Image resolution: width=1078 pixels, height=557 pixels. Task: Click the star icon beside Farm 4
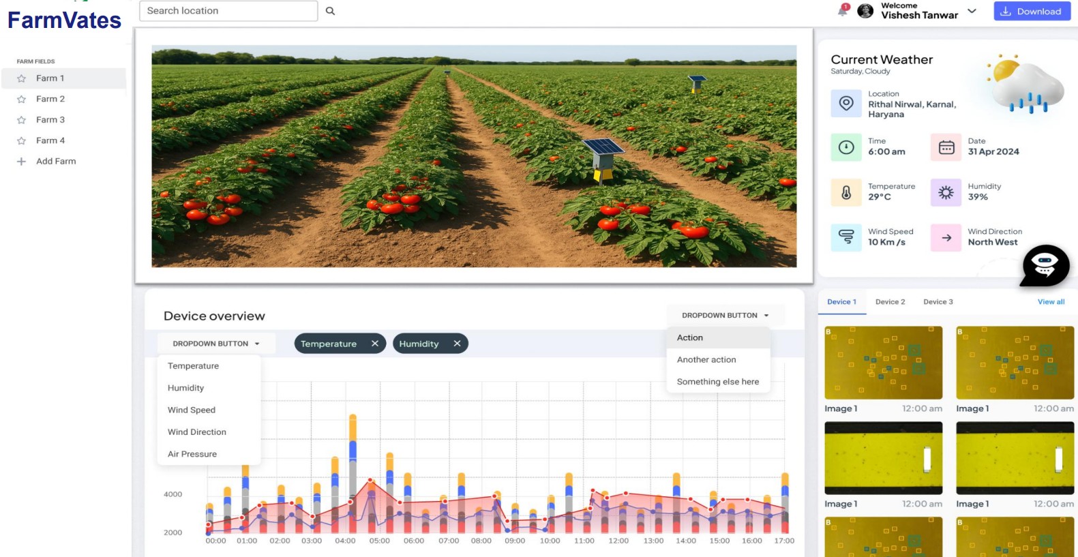pos(21,140)
